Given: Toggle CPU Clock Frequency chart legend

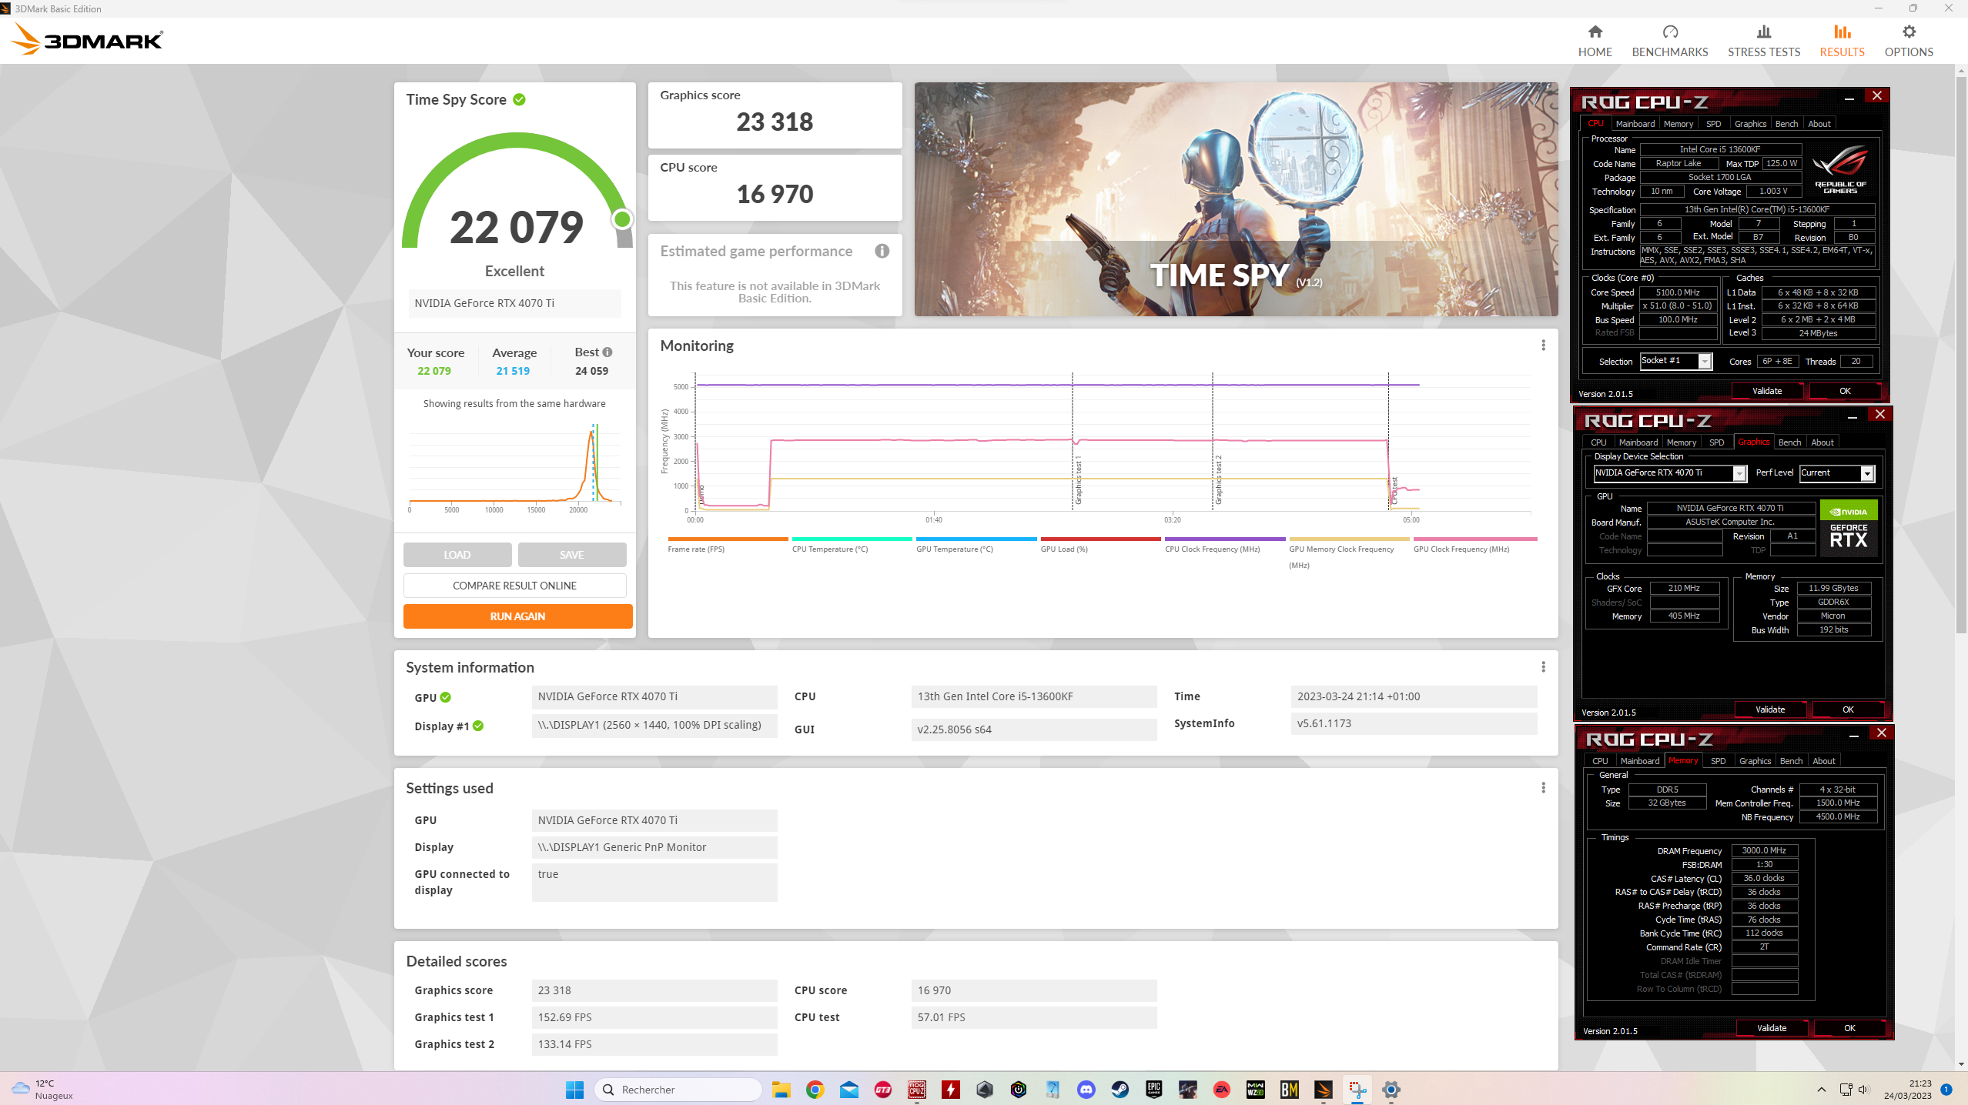Looking at the screenshot, I should 1224,545.
